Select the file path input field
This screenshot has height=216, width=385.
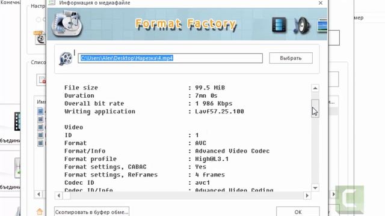pyautogui.click(x=170, y=58)
